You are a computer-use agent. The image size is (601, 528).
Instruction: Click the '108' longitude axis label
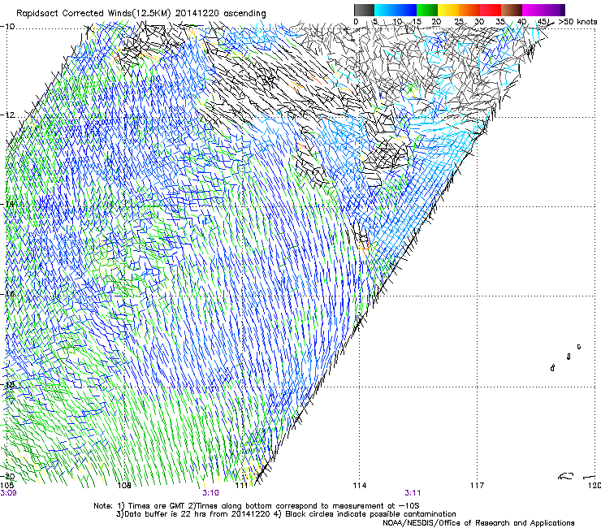point(124,486)
